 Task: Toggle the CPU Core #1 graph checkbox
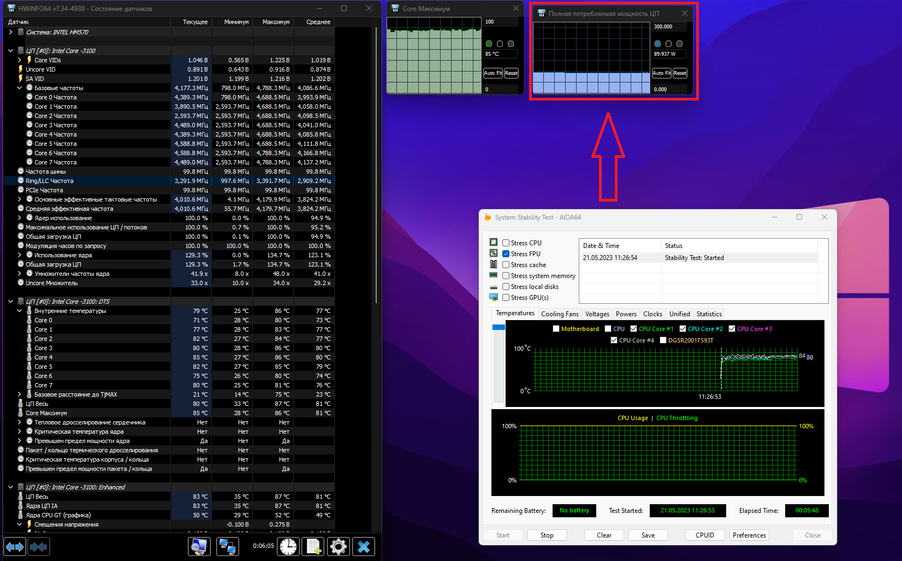[633, 329]
